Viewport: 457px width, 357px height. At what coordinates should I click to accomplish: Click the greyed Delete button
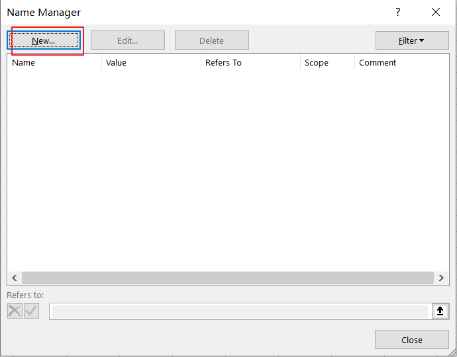click(x=211, y=40)
